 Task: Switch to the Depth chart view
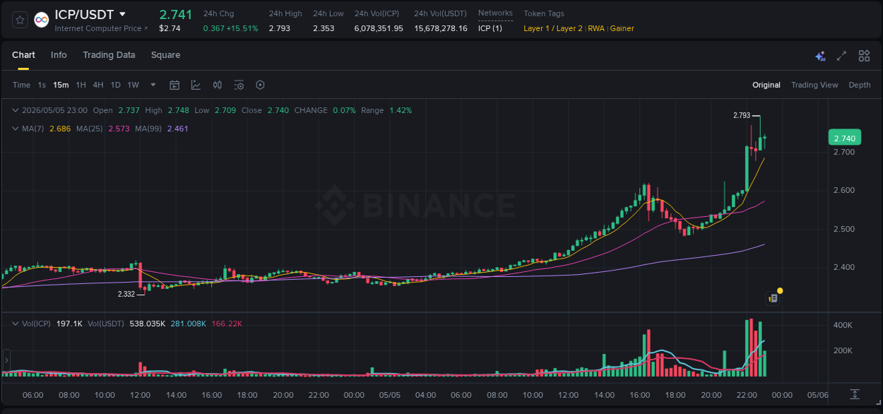[860, 85]
